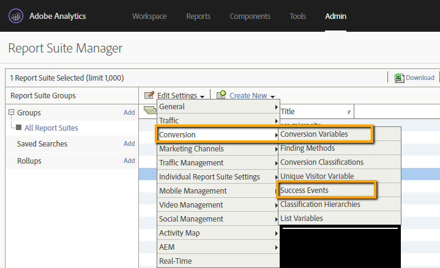440x268 pixels.
Task: Switch to Reports tab
Action: (198, 16)
